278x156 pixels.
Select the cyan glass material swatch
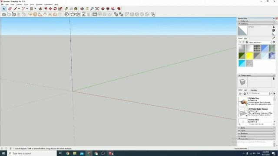coord(242,63)
